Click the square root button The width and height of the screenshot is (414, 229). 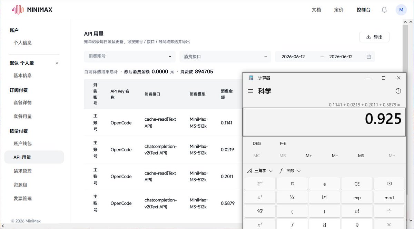pyautogui.click(x=260, y=211)
